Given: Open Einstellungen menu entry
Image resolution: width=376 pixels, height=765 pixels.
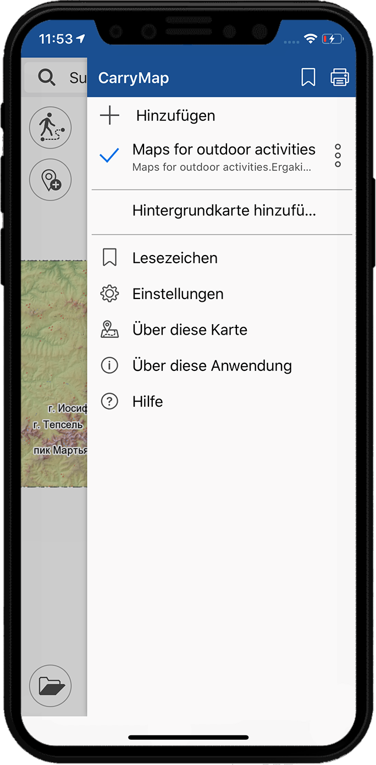Looking at the screenshot, I should click(222, 294).
